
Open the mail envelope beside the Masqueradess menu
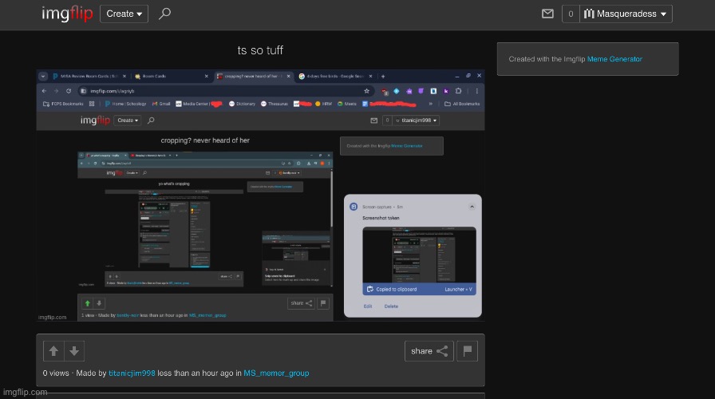547,14
